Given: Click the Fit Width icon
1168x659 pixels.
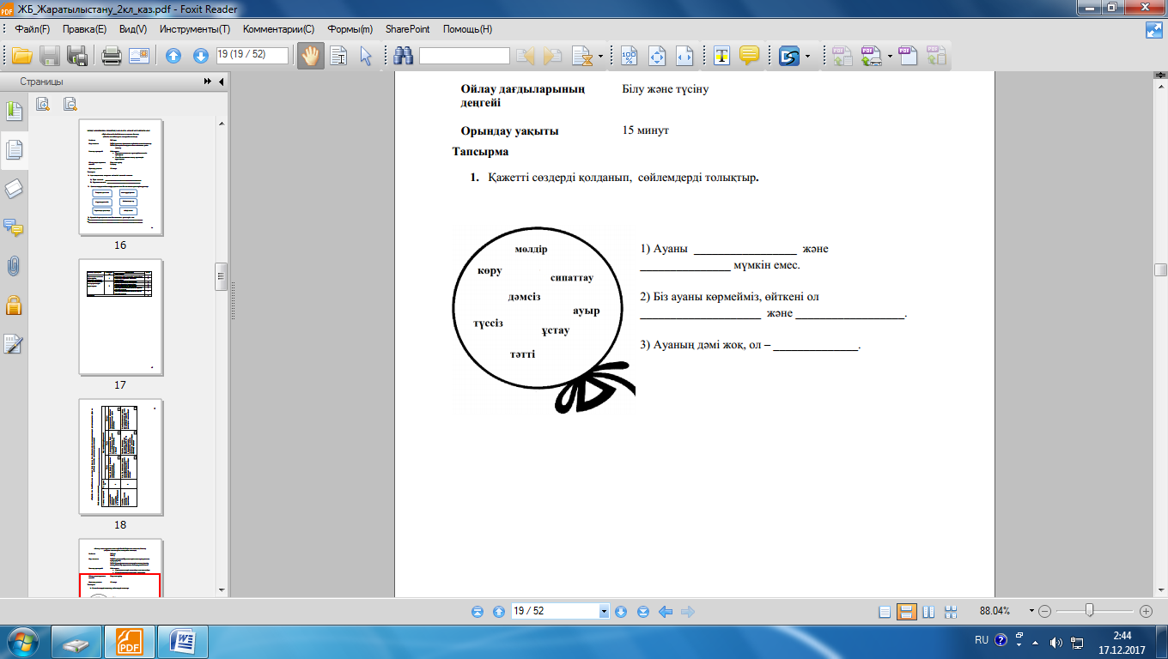Looking at the screenshot, I should tap(684, 56).
